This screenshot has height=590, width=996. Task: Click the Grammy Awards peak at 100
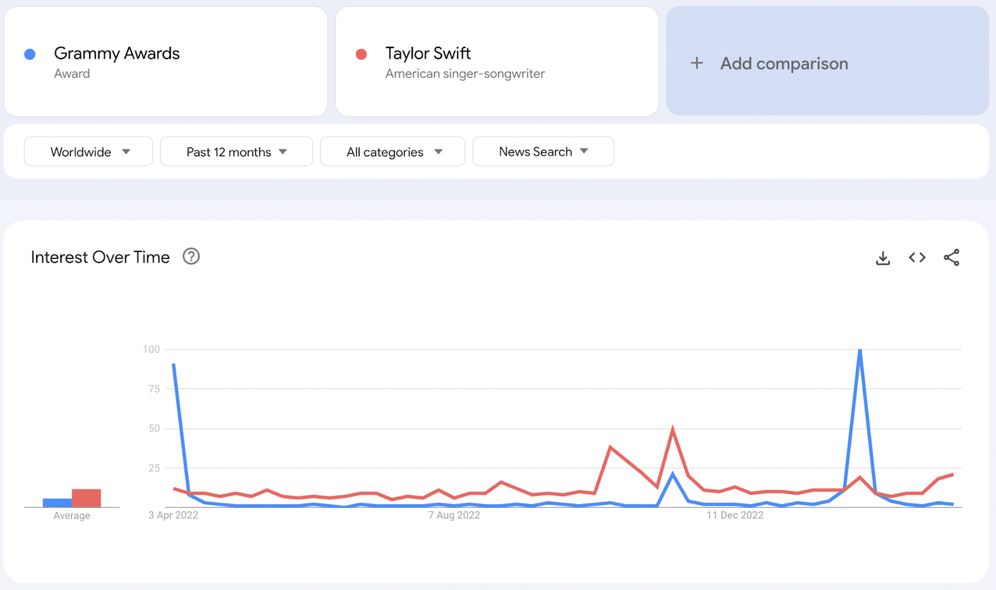(x=860, y=350)
